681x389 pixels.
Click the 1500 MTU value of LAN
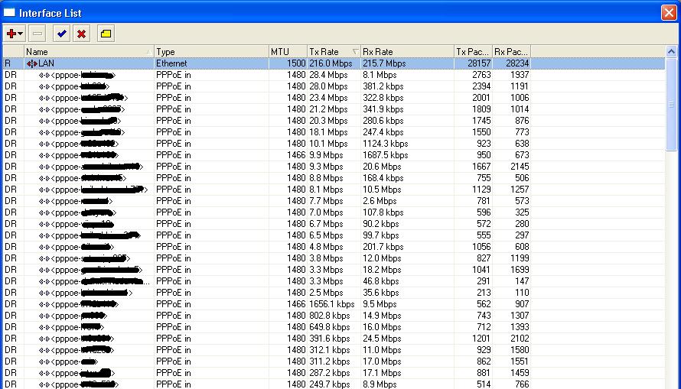tap(296, 63)
